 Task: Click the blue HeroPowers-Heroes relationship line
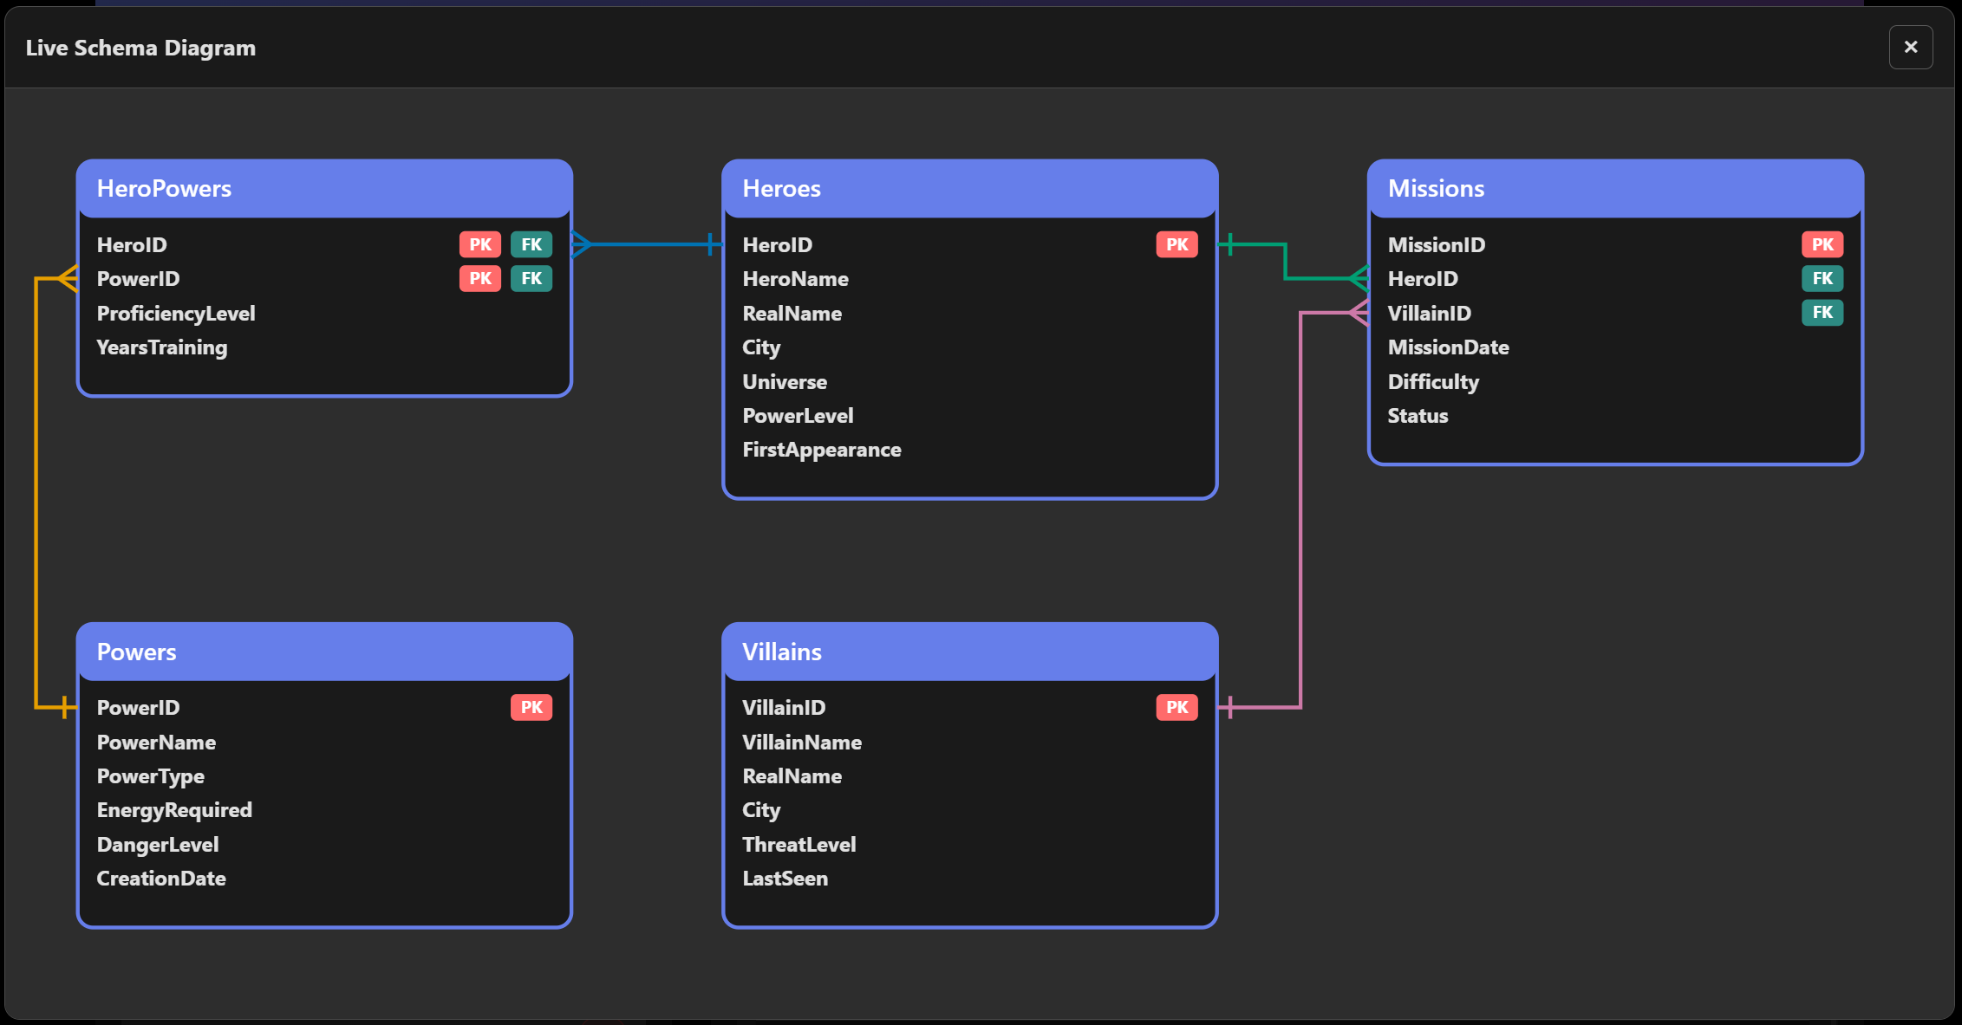pos(648,244)
